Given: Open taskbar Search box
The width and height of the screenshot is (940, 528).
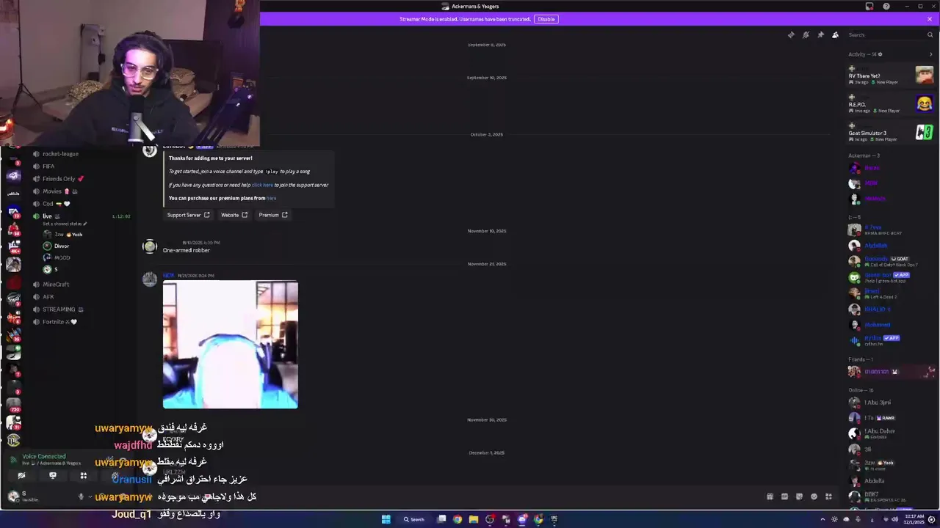Looking at the screenshot, I should (x=413, y=519).
